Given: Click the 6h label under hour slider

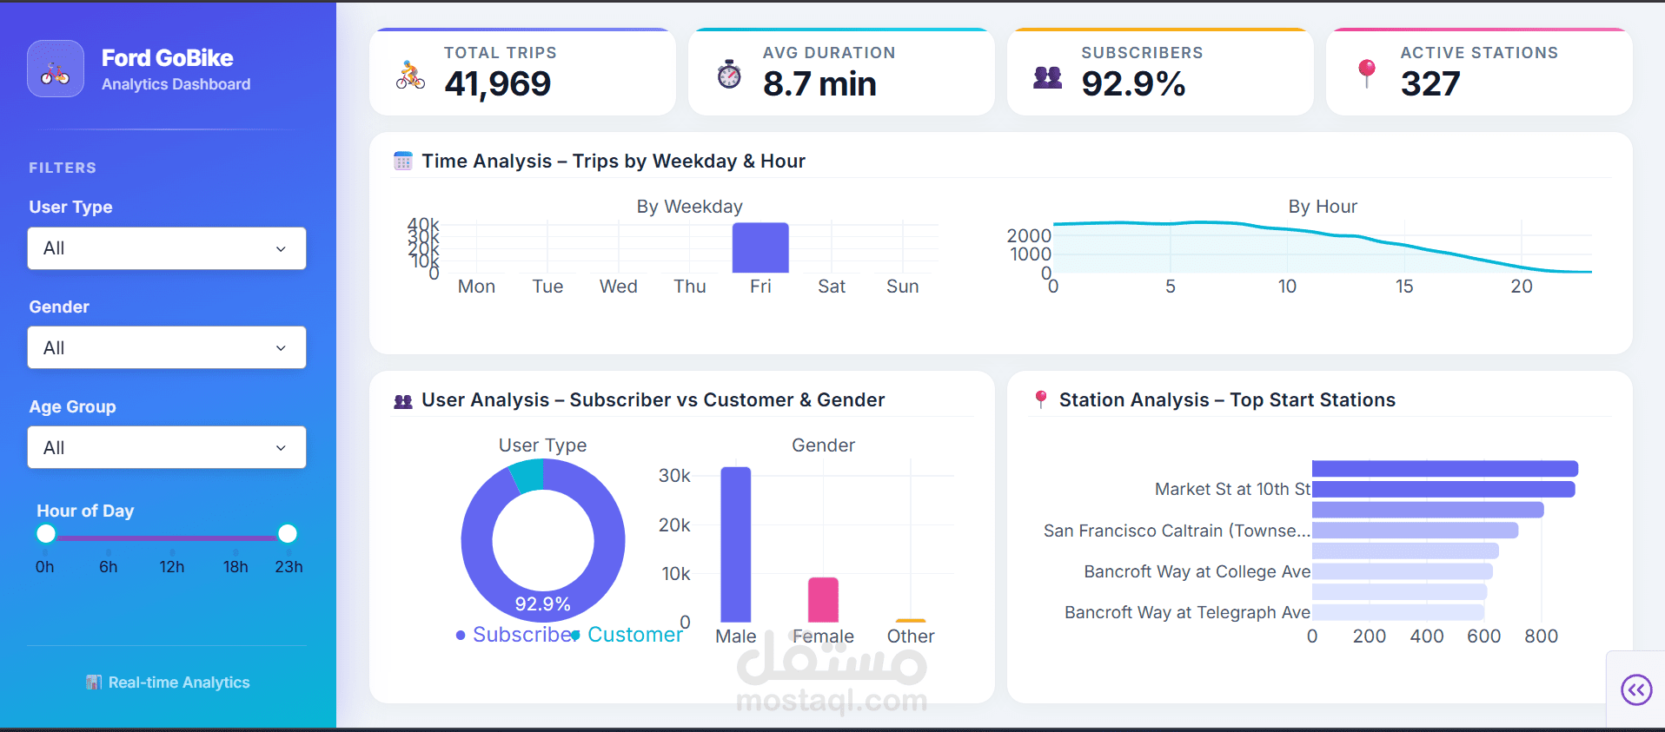Looking at the screenshot, I should 108,566.
